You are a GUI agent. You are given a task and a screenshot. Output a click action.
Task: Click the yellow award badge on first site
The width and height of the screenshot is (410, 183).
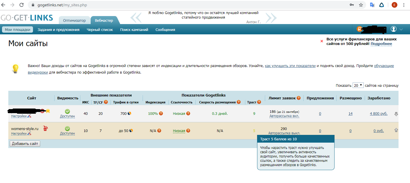point(48,111)
